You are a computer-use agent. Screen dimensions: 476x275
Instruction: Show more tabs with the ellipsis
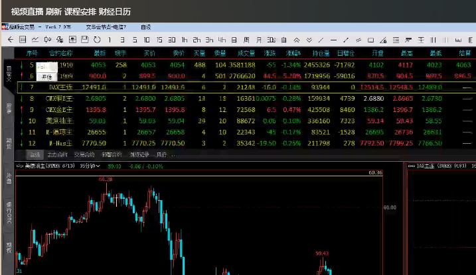click(x=174, y=155)
